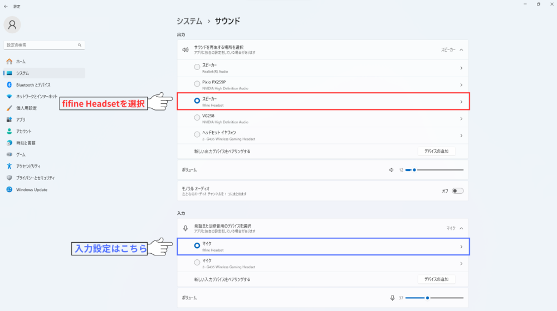Click 新しい出力デバイスをペアリングする text
Image resolution: width=557 pixels, height=311 pixels.
(x=222, y=151)
